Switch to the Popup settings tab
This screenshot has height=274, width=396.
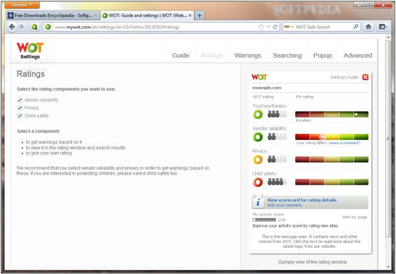point(323,55)
